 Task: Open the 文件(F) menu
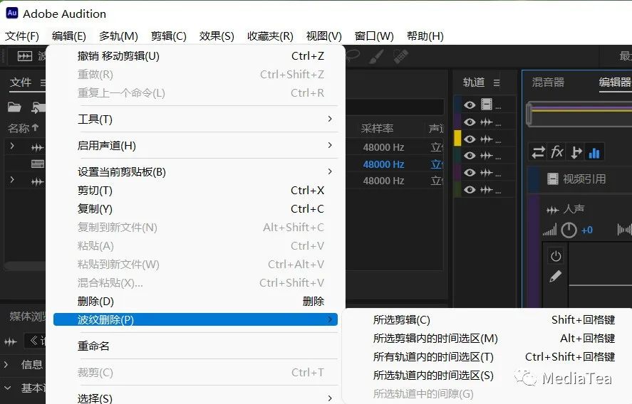pyautogui.click(x=22, y=36)
